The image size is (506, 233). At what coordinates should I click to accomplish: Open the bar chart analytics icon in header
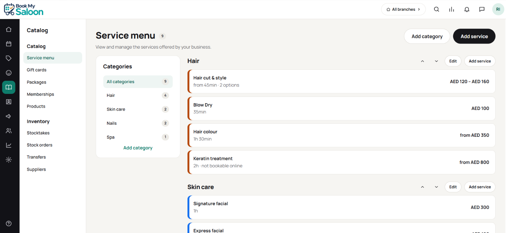[x=452, y=9]
